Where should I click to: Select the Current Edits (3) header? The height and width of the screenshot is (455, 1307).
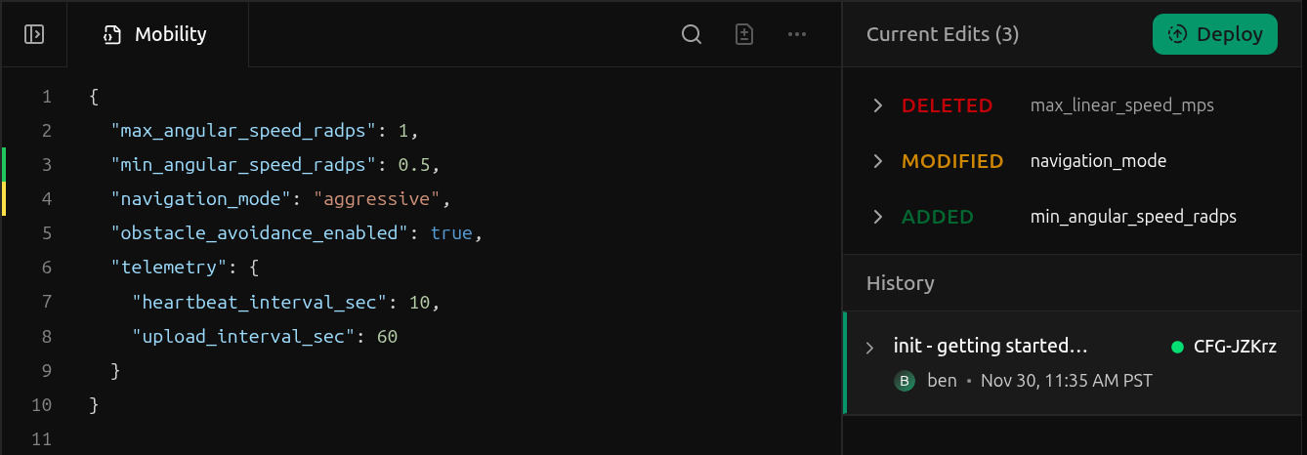point(942,34)
